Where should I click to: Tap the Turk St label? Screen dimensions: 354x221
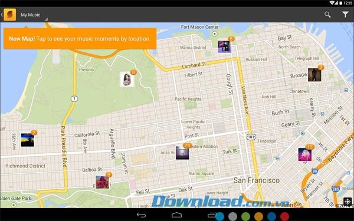pos(230,151)
